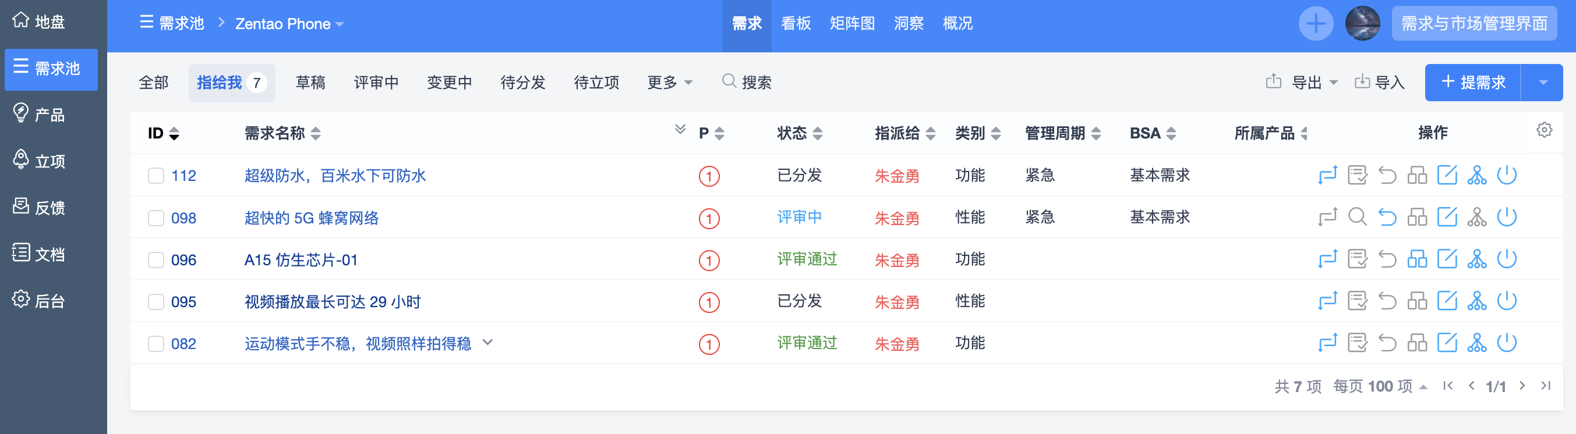Image resolution: width=1576 pixels, height=434 pixels.
Task: Open the 搜索 search field
Action: click(x=747, y=83)
